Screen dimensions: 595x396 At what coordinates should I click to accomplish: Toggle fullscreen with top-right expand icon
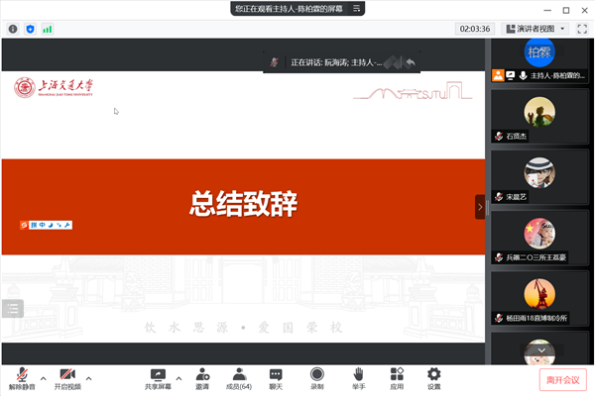[583, 29]
